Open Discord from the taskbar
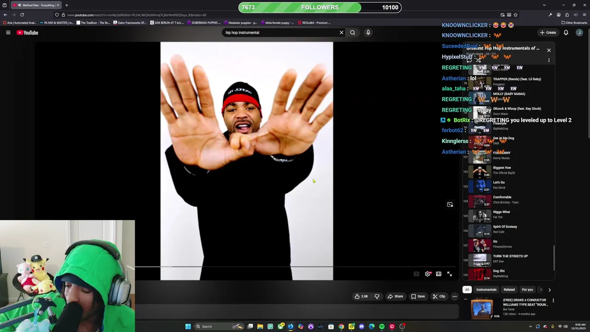 [x=361, y=326]
